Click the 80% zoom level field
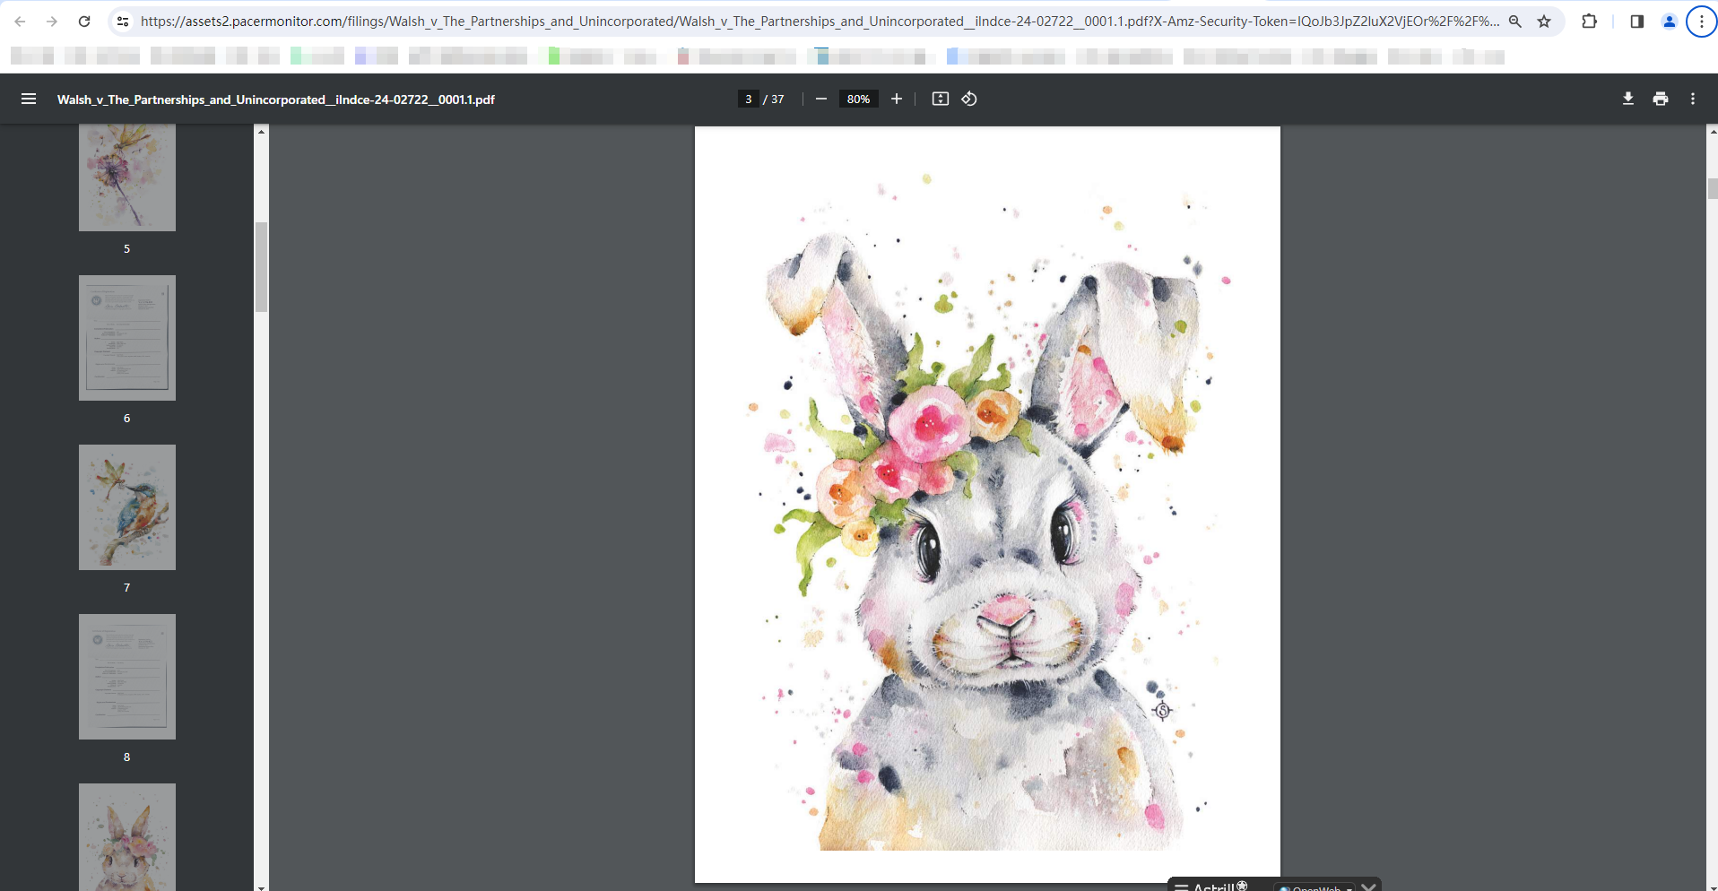Viewport: 1718px width, 891px height. tap(858, 99)
